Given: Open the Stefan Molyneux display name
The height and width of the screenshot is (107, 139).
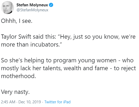Looking at the screenshot, I should (x=32, y=5).
